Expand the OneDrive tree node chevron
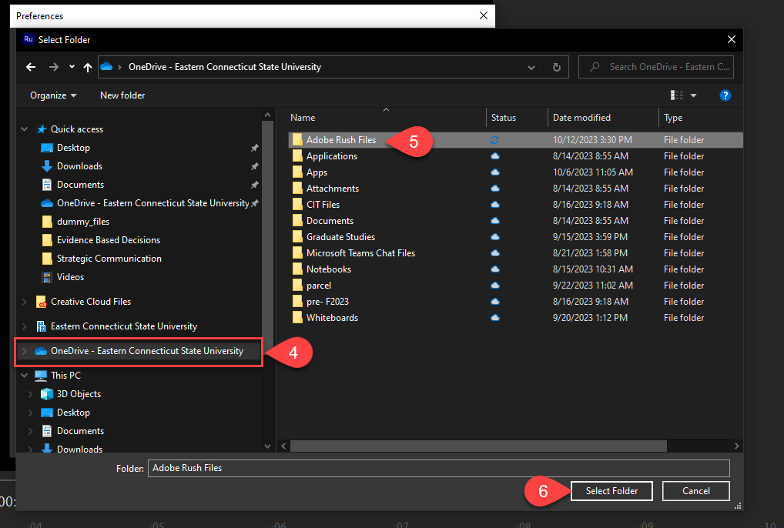 tap(25, 351)
